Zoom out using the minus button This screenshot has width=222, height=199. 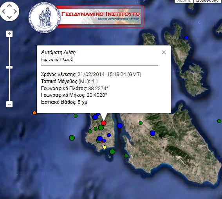9,104
